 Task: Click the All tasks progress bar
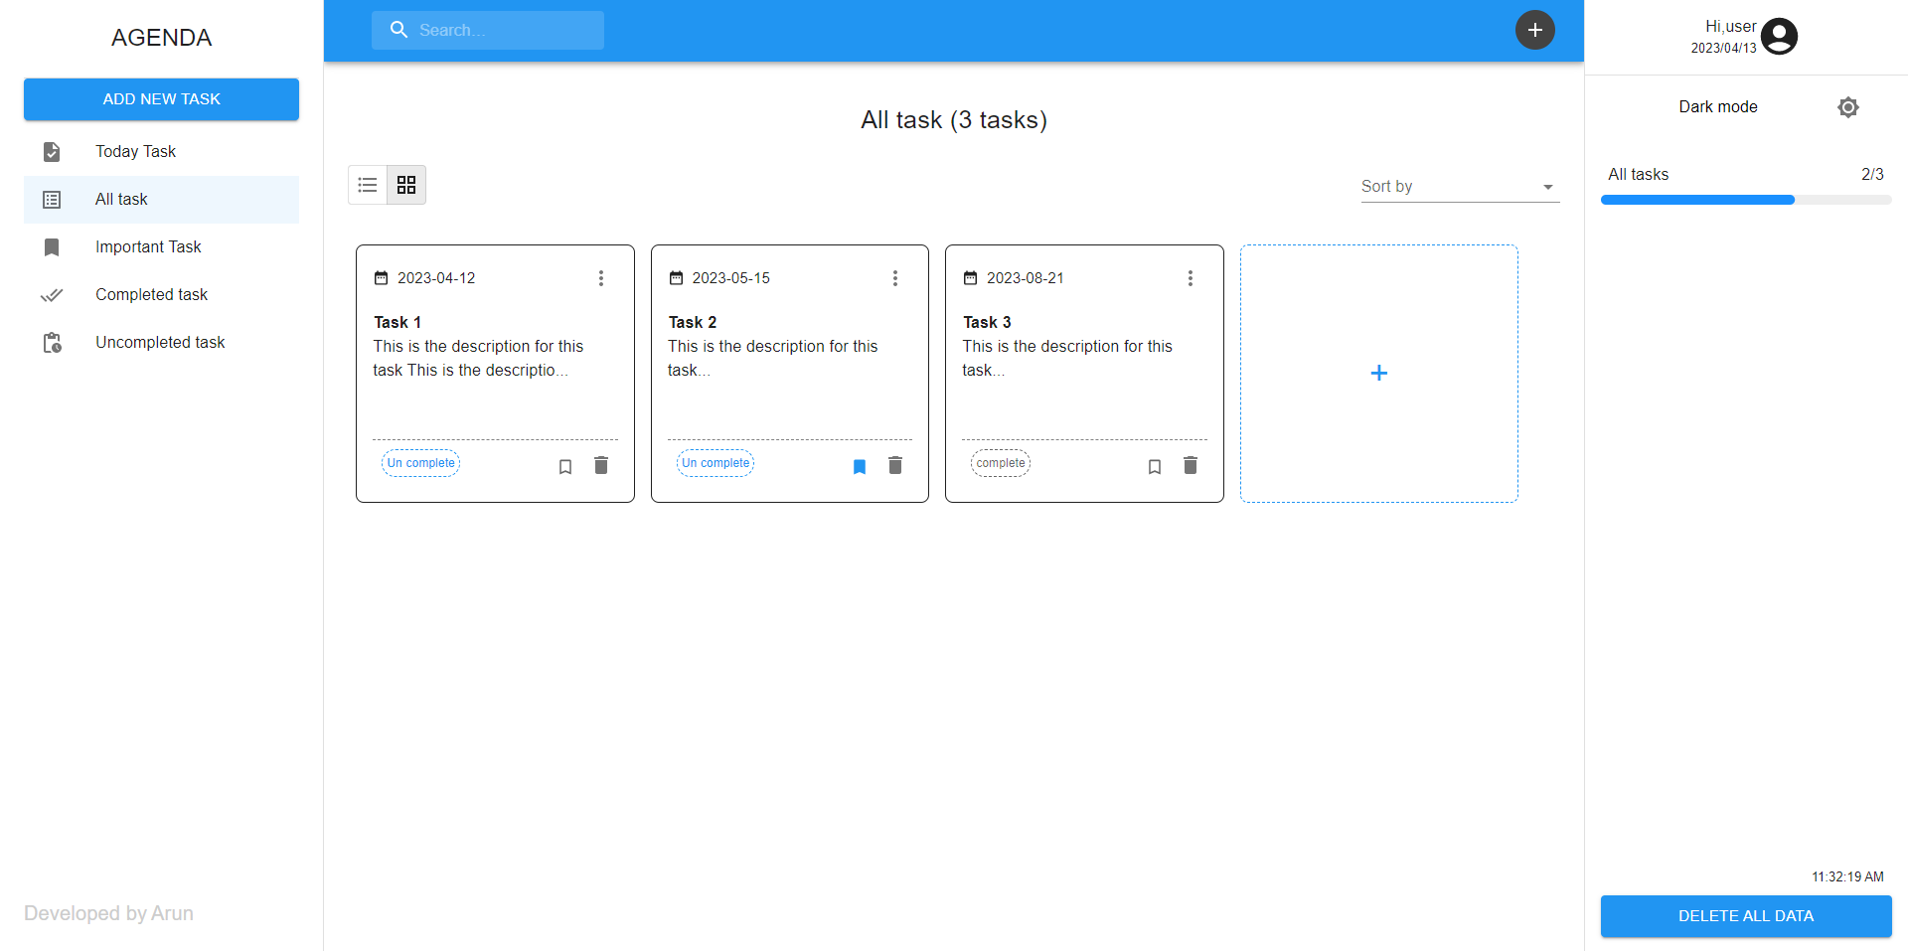click(x=1746, y=200)
